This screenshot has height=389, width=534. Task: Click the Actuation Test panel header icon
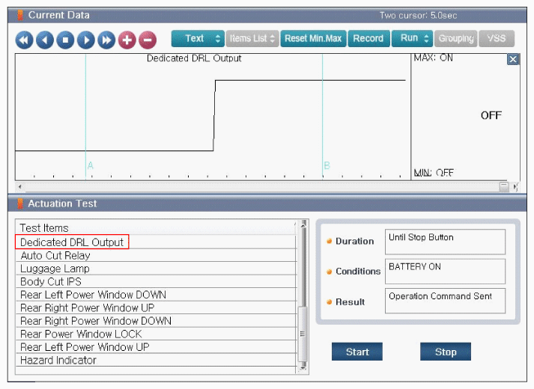[x=20, y=203]
